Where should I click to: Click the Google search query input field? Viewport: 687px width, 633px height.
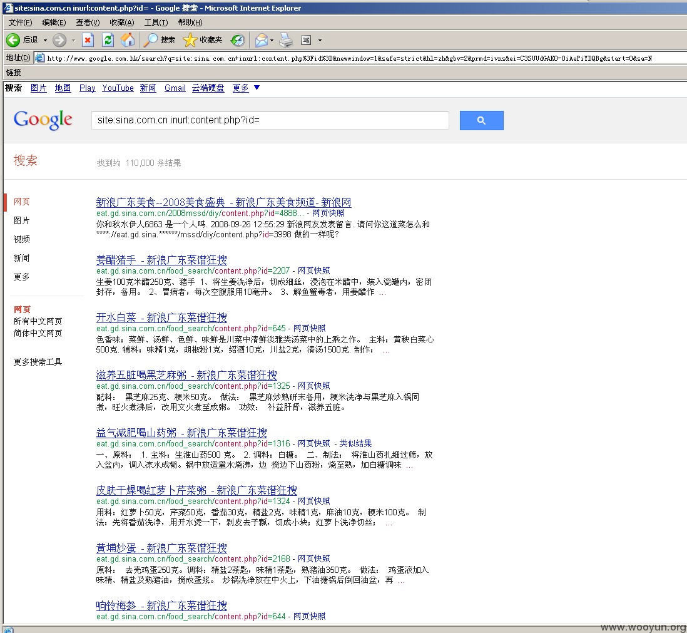[x=270, y=120]
